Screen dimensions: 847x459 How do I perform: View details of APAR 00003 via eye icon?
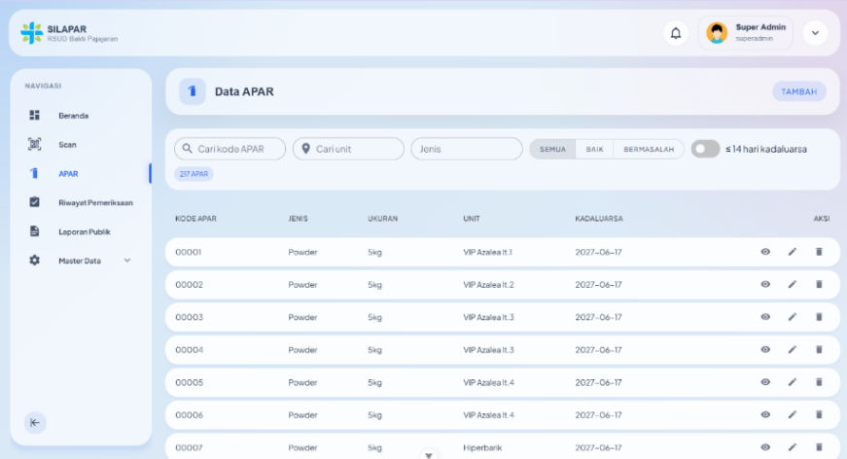pos(765,317)
